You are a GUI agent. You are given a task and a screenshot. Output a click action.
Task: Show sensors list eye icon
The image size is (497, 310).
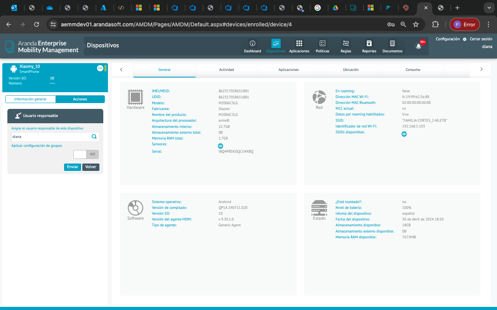[x=221, y=146]
